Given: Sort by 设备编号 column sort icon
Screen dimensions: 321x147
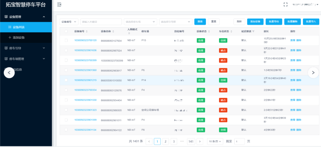Looking at the screenshot, I should pos(87,32).
